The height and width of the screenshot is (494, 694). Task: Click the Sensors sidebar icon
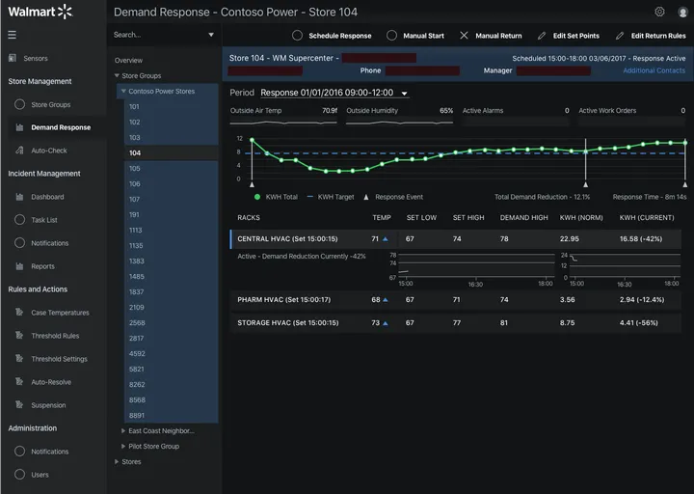click(x=13, y=58)
